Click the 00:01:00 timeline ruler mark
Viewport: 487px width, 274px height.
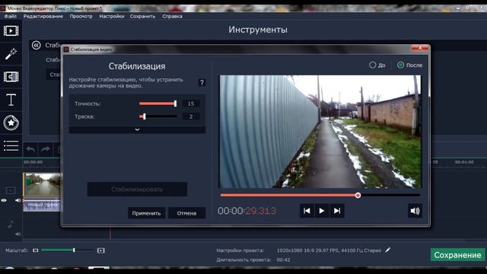click(464, 162)
